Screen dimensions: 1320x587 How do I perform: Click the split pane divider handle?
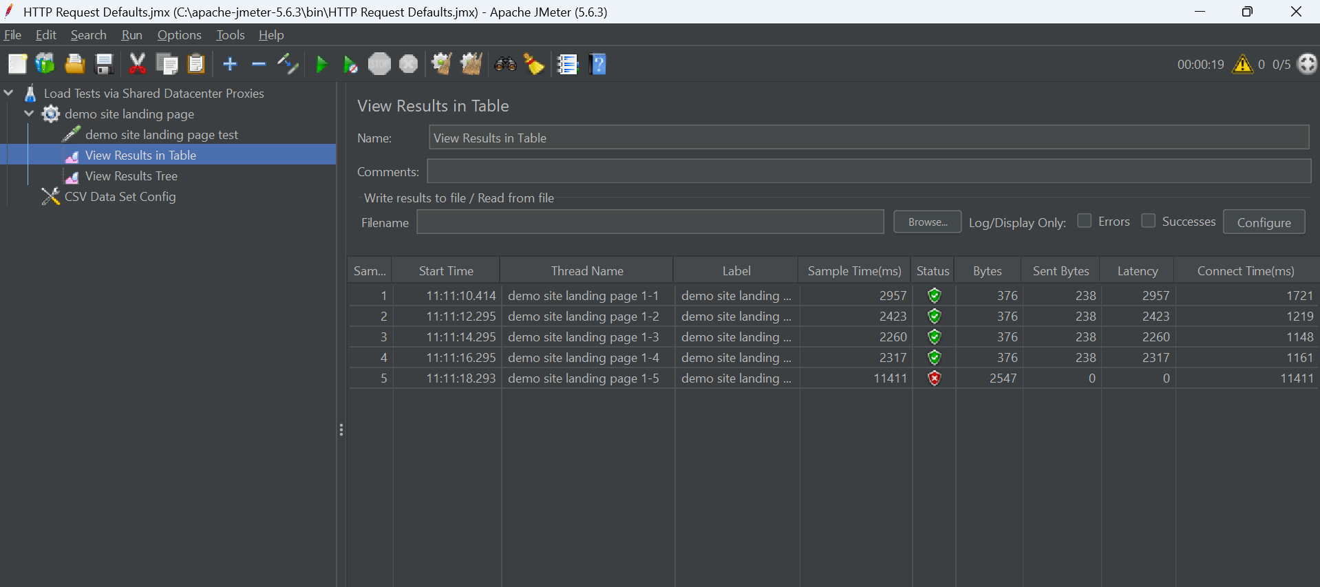click(341, 430)
